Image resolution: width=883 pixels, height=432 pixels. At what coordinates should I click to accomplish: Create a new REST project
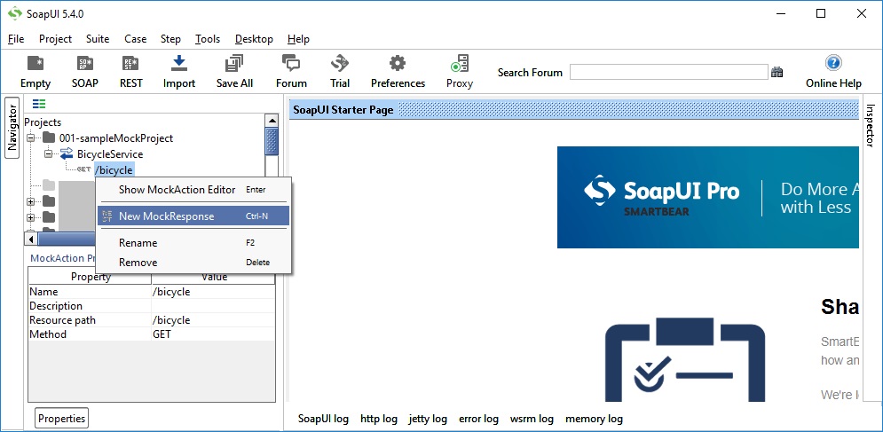pos(131,72)
